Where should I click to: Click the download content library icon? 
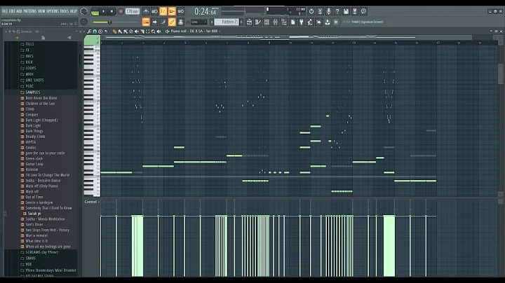tap(328, 22)
